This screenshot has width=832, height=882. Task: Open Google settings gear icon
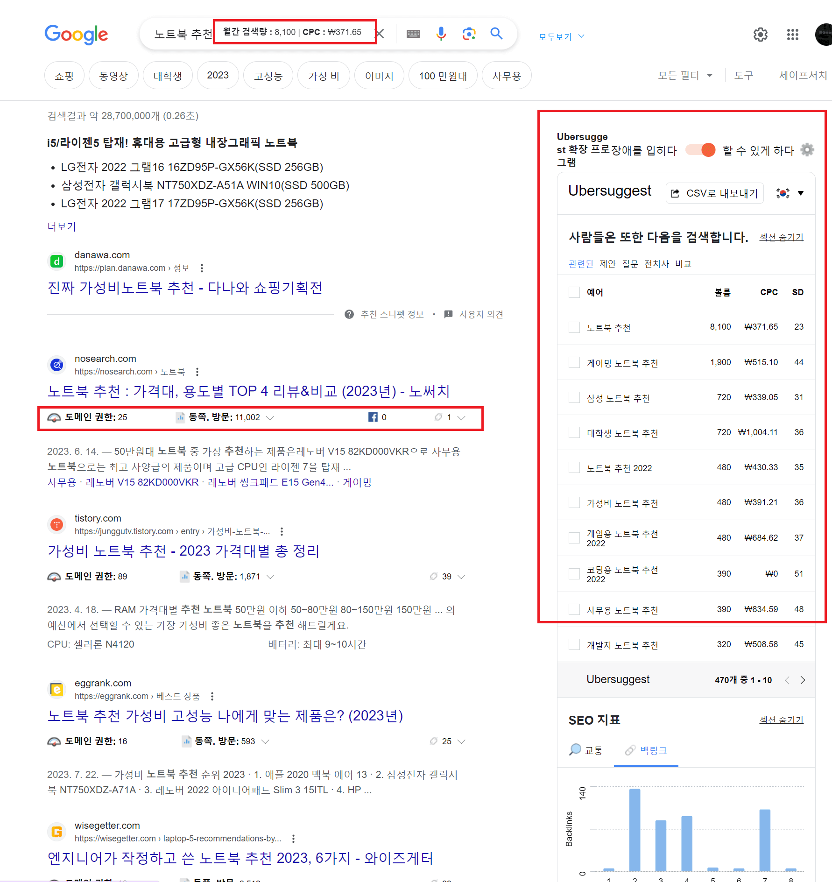761,35
